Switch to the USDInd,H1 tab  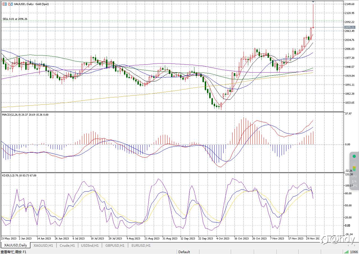[x=90, y=245]
